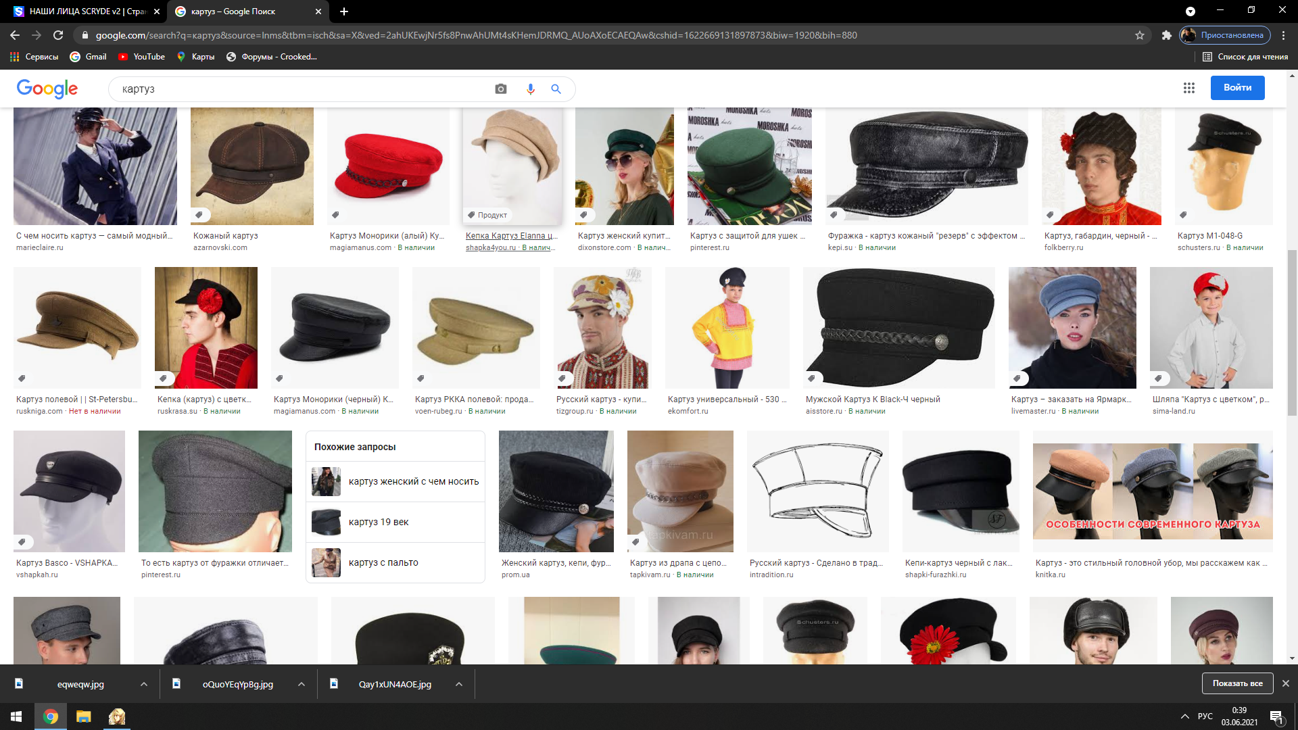
Task: Open the Google apps grid icon
Action: point(1188,88)
